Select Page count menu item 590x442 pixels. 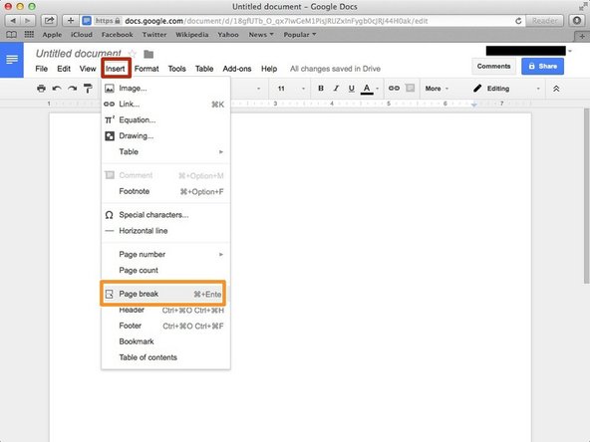165,270
